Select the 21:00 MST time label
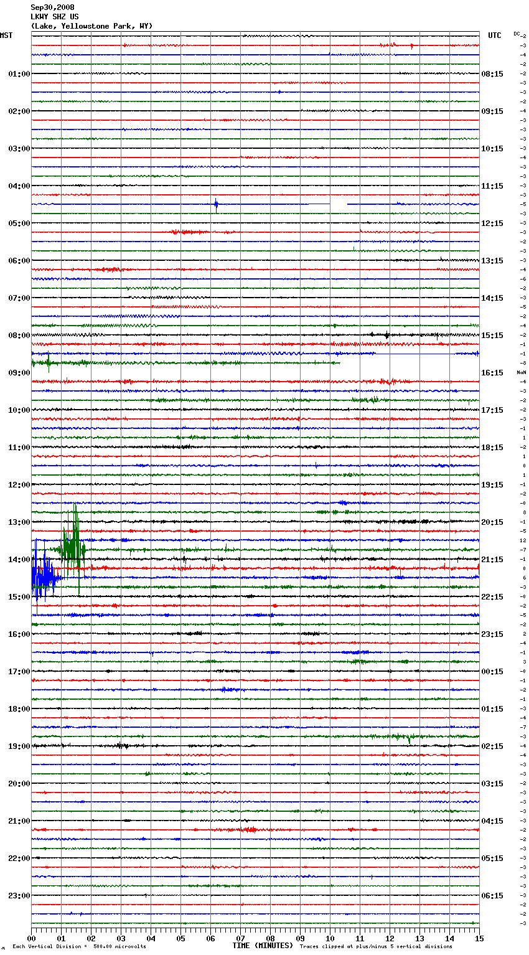Image resolution: width=529 pixels, height=955 pixels. point(19,821)
